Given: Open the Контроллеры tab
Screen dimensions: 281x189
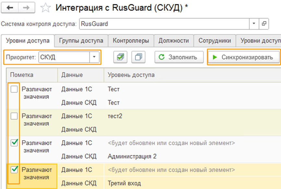Looking at the screenshot, I should (x=131, y=41).
